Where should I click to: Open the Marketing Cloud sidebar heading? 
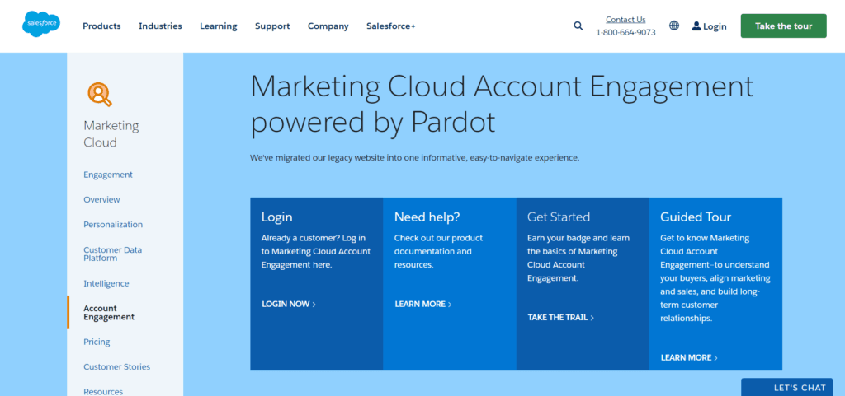click(x=111, y=134)
